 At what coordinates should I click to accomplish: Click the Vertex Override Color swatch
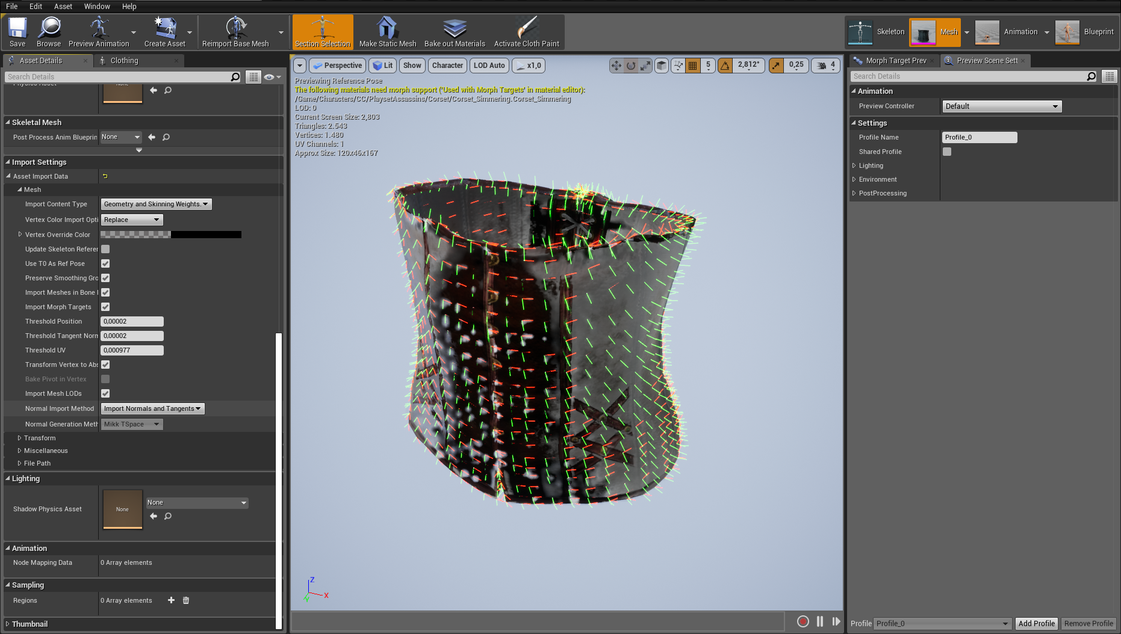tap(171, 235)
